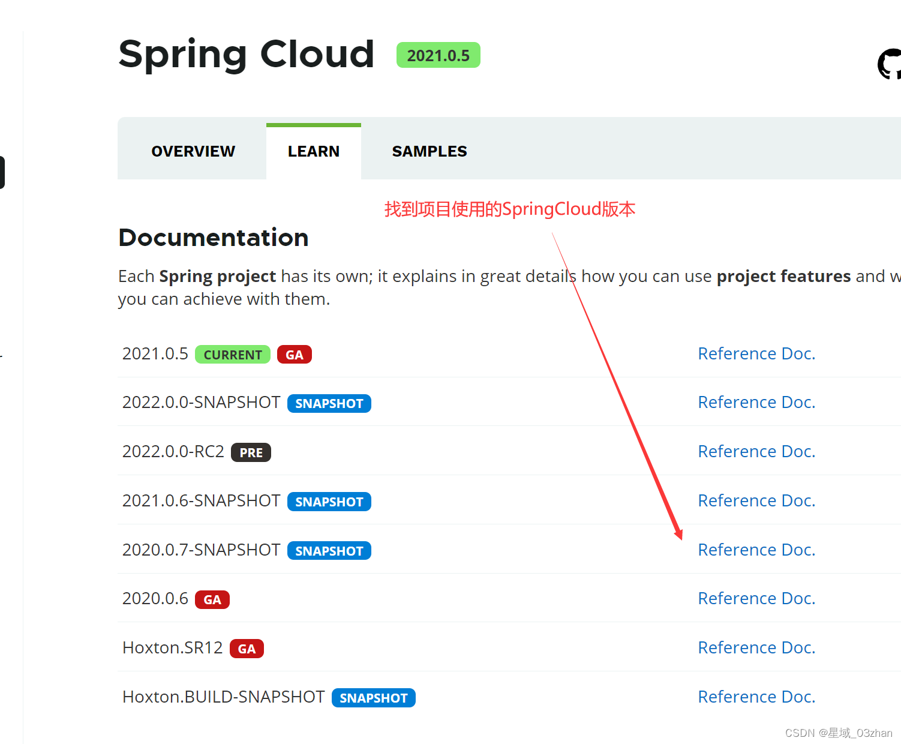Open Reference Doc for 2021.0.6-SNAPSHOT

[756, 500]
